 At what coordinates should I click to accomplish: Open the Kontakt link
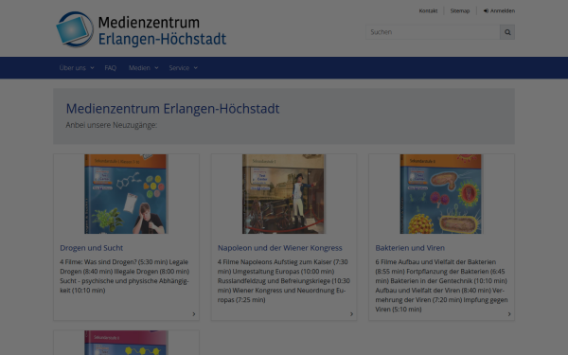(428, 10)
